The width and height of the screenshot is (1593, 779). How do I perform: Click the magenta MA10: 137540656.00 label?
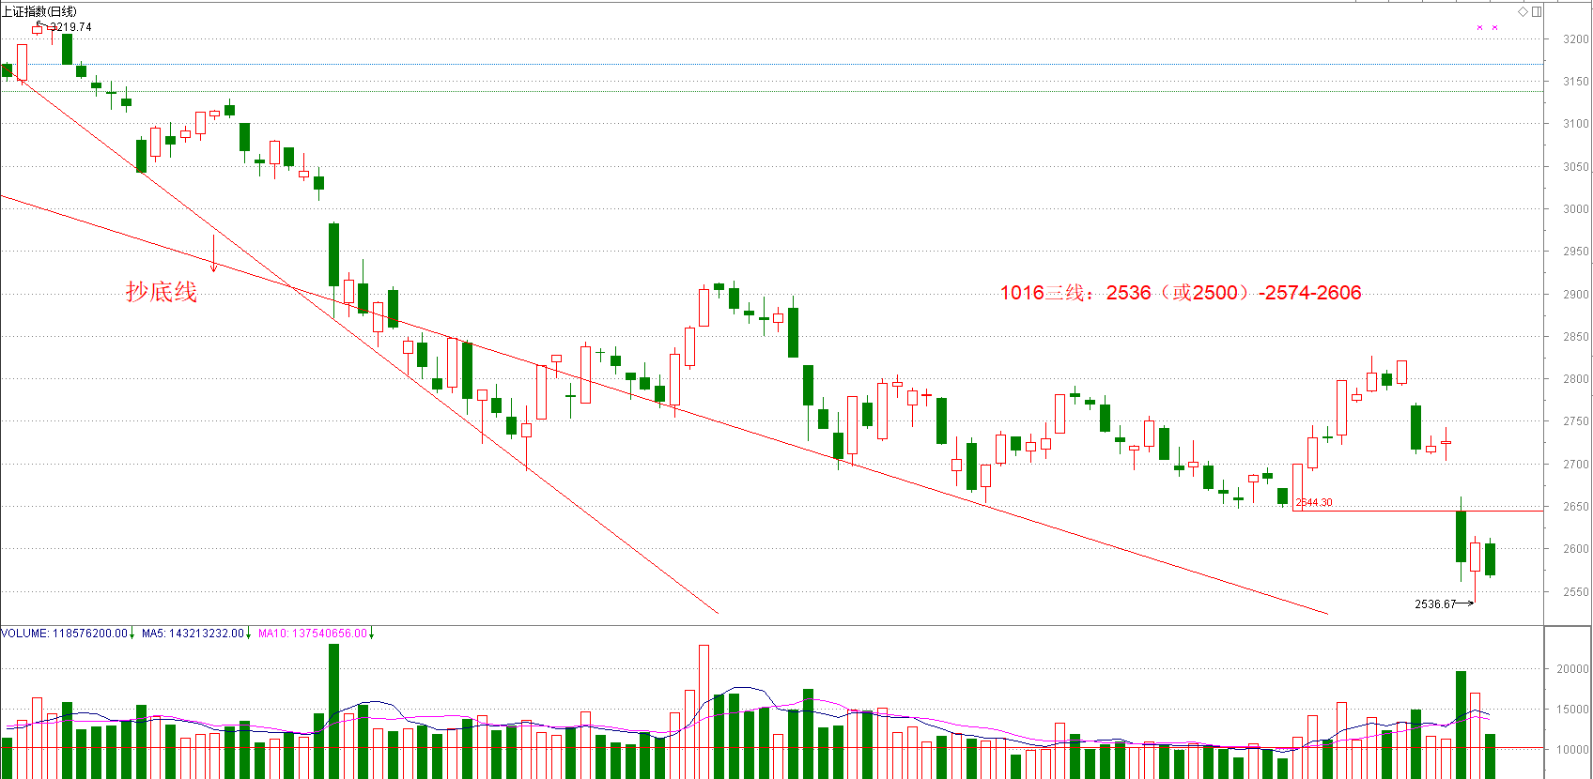point(312,634)
